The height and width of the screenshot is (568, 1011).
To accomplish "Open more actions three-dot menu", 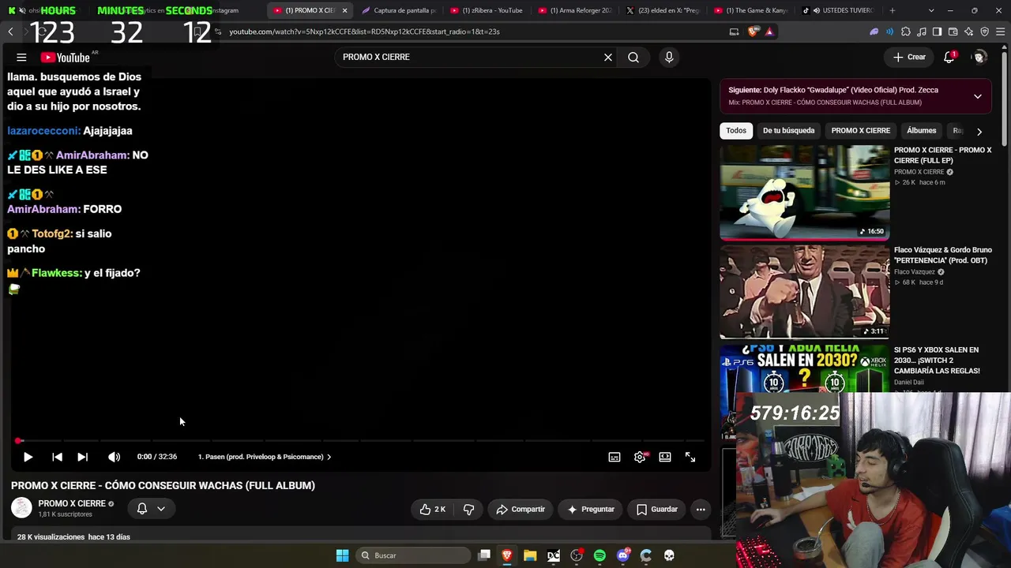I will [x=701, y=510].
